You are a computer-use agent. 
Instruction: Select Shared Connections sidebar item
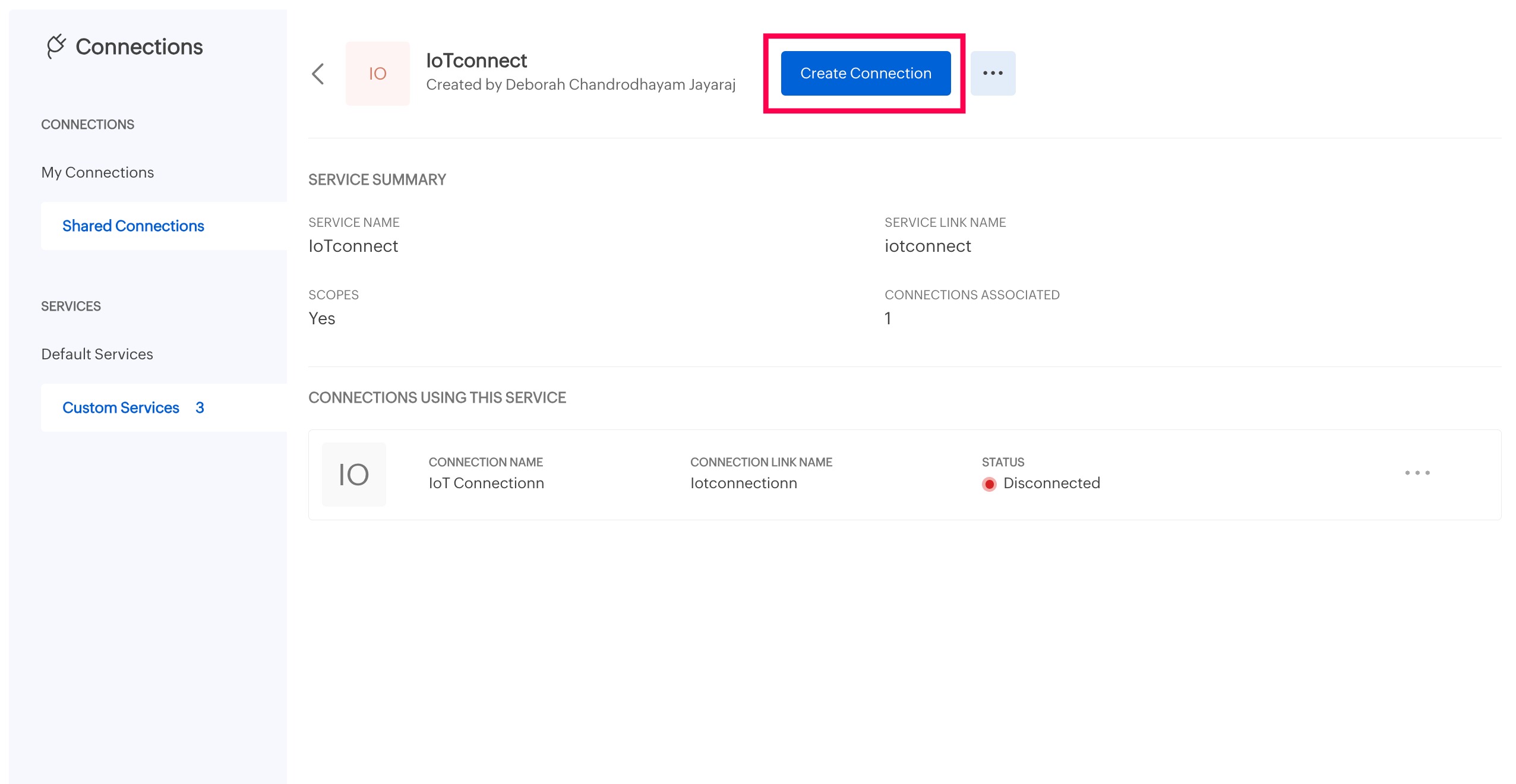click(133, 226)
